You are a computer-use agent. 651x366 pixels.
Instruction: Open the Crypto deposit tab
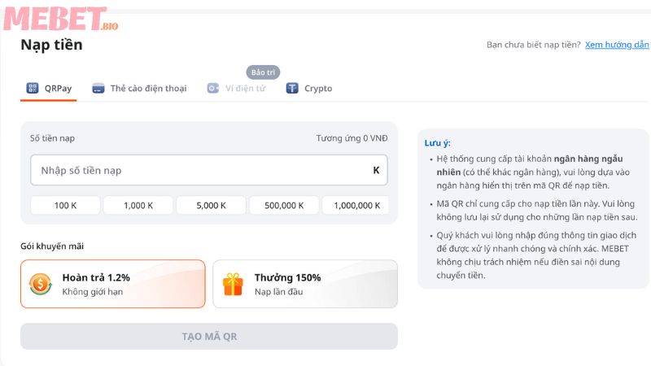click(317, 89)
